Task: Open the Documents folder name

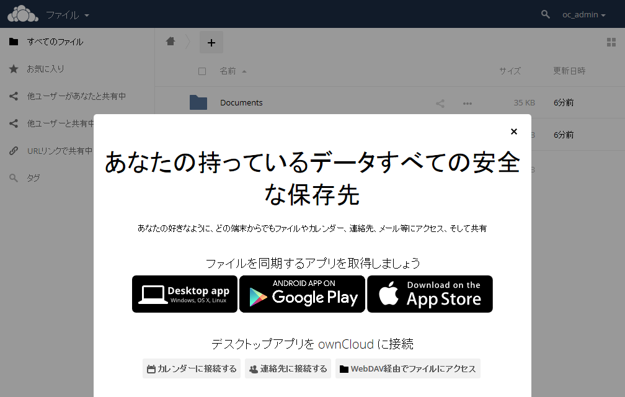Action: tap(241, 103)
